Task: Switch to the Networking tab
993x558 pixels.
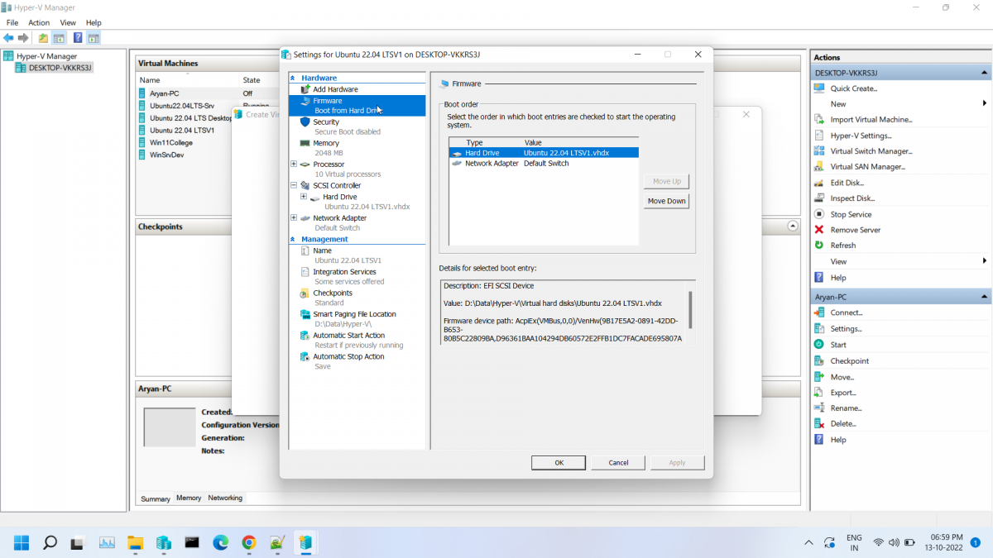Action: (x=225, y=498)
